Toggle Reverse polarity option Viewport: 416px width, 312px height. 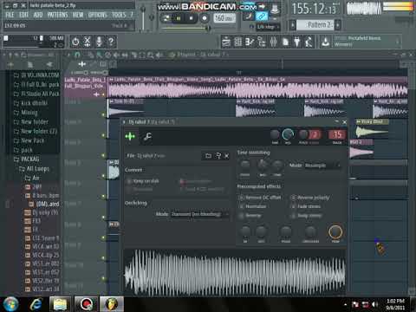click(x=310, y=198)
